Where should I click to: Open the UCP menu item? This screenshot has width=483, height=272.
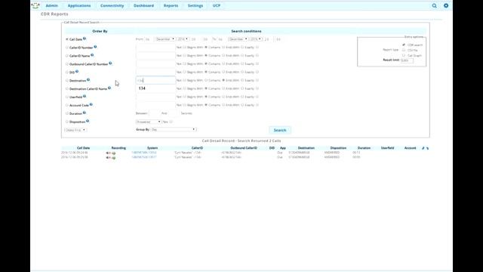217,5
